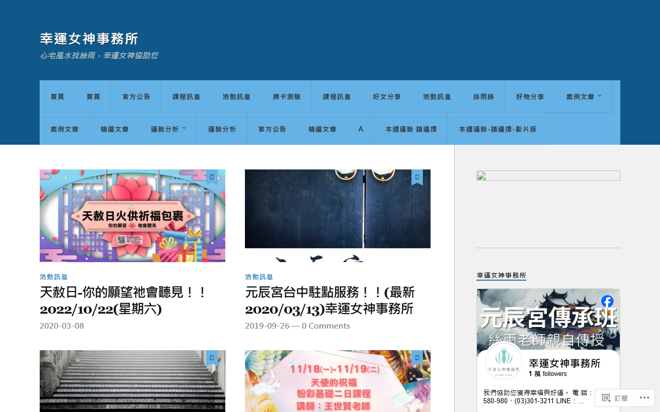Image resolution: width=660 pixels, height=412 pixels.
Task: Open the 牌卡測驗 menu item
Action: [287, 96]
